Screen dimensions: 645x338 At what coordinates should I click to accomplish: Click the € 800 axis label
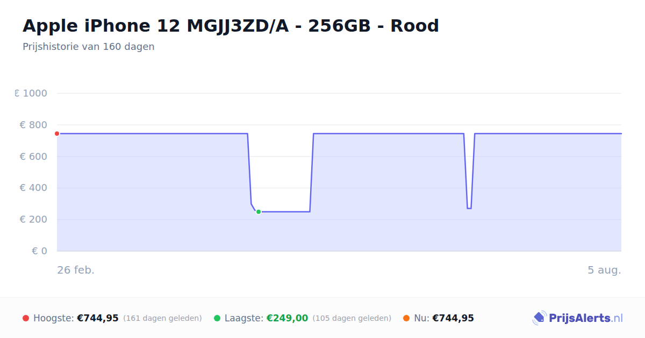(x=33, y=125)
